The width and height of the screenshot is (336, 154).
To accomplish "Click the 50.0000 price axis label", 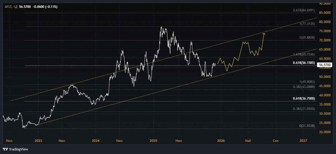I will (x=325, y=77).
